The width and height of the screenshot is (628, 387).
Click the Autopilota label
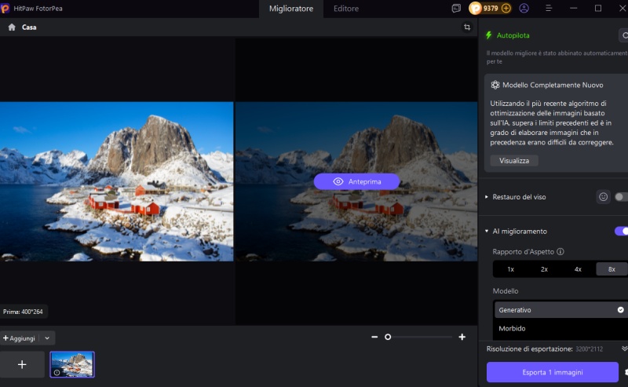coord(513,35)
